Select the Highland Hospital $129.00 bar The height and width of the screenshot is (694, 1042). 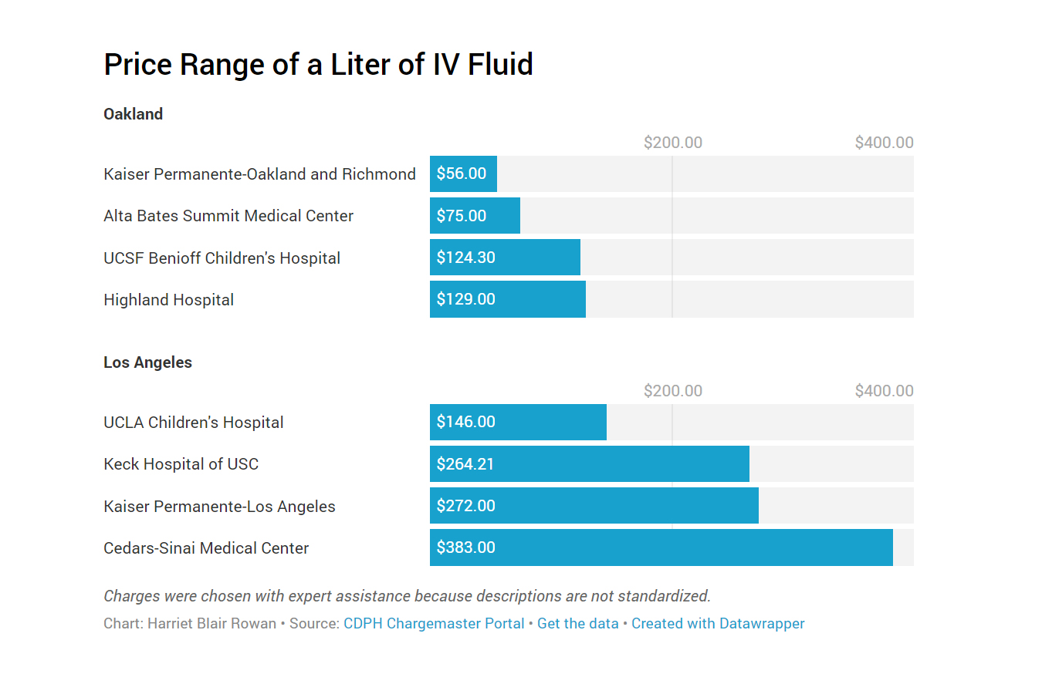507,299
